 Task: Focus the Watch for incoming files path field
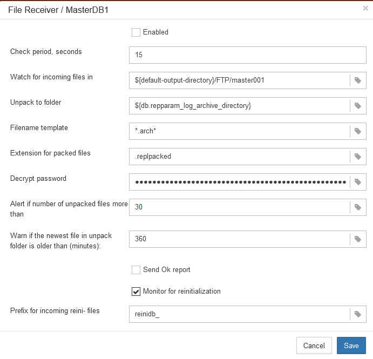pyautogui.click(x=239, y=80)
